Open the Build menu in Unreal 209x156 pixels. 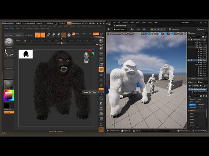point(138,22)
